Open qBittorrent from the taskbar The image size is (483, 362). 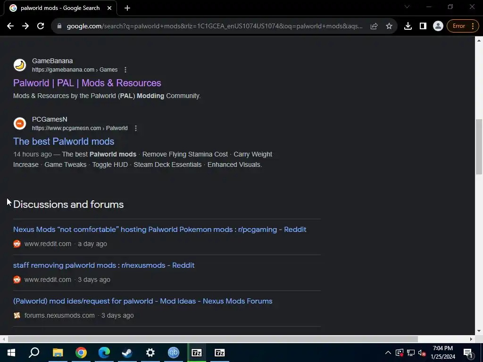174,353
